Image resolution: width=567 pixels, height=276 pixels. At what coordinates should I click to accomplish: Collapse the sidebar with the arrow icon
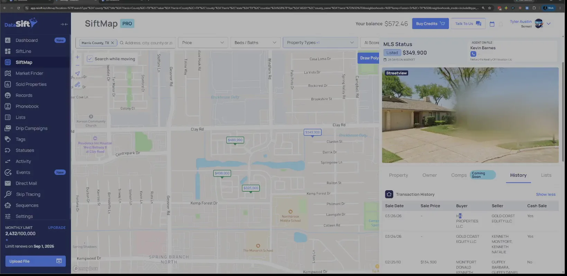click(64, 24)
